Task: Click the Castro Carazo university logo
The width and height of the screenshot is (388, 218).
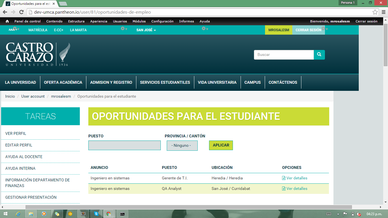Action: pos(38,54)
